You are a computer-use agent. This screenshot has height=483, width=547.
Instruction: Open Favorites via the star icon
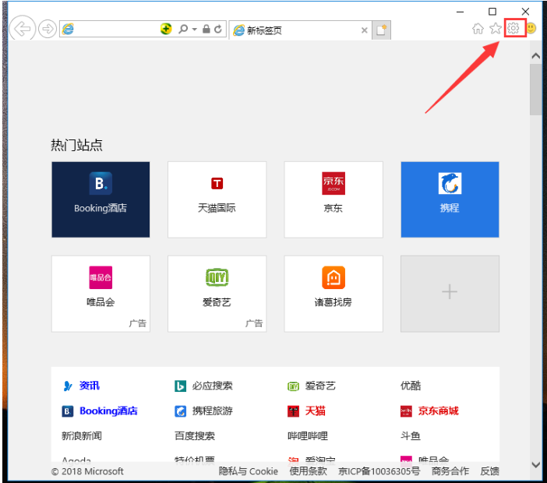tap(496, 29)
